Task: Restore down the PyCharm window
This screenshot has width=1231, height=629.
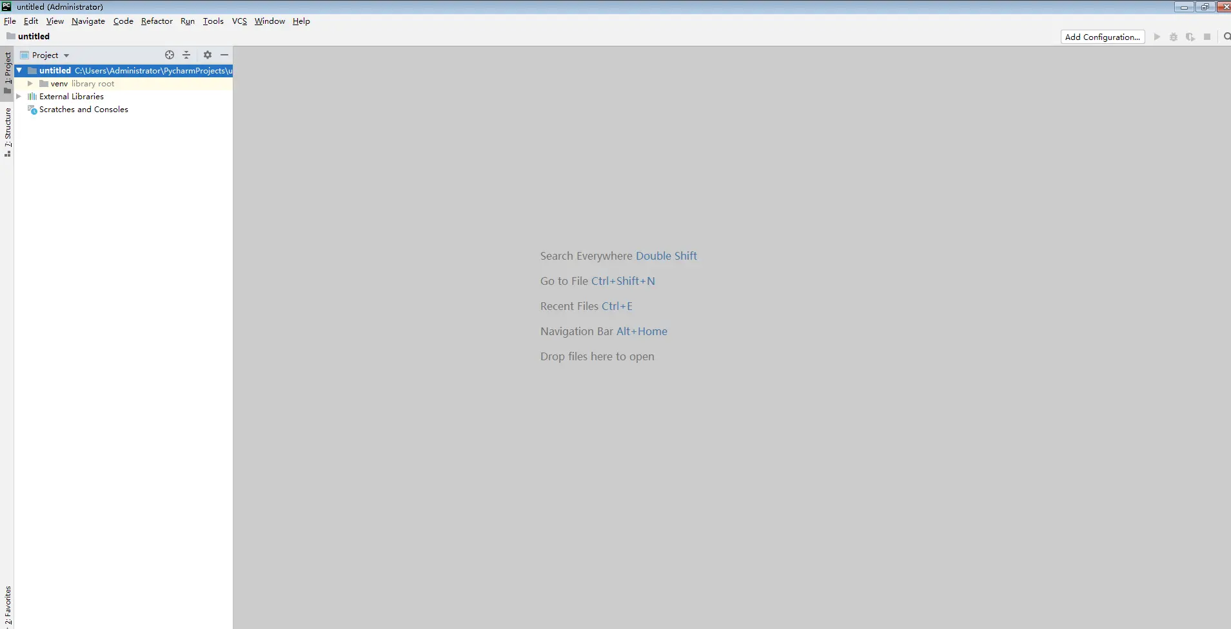Action: click(1205, 7)
